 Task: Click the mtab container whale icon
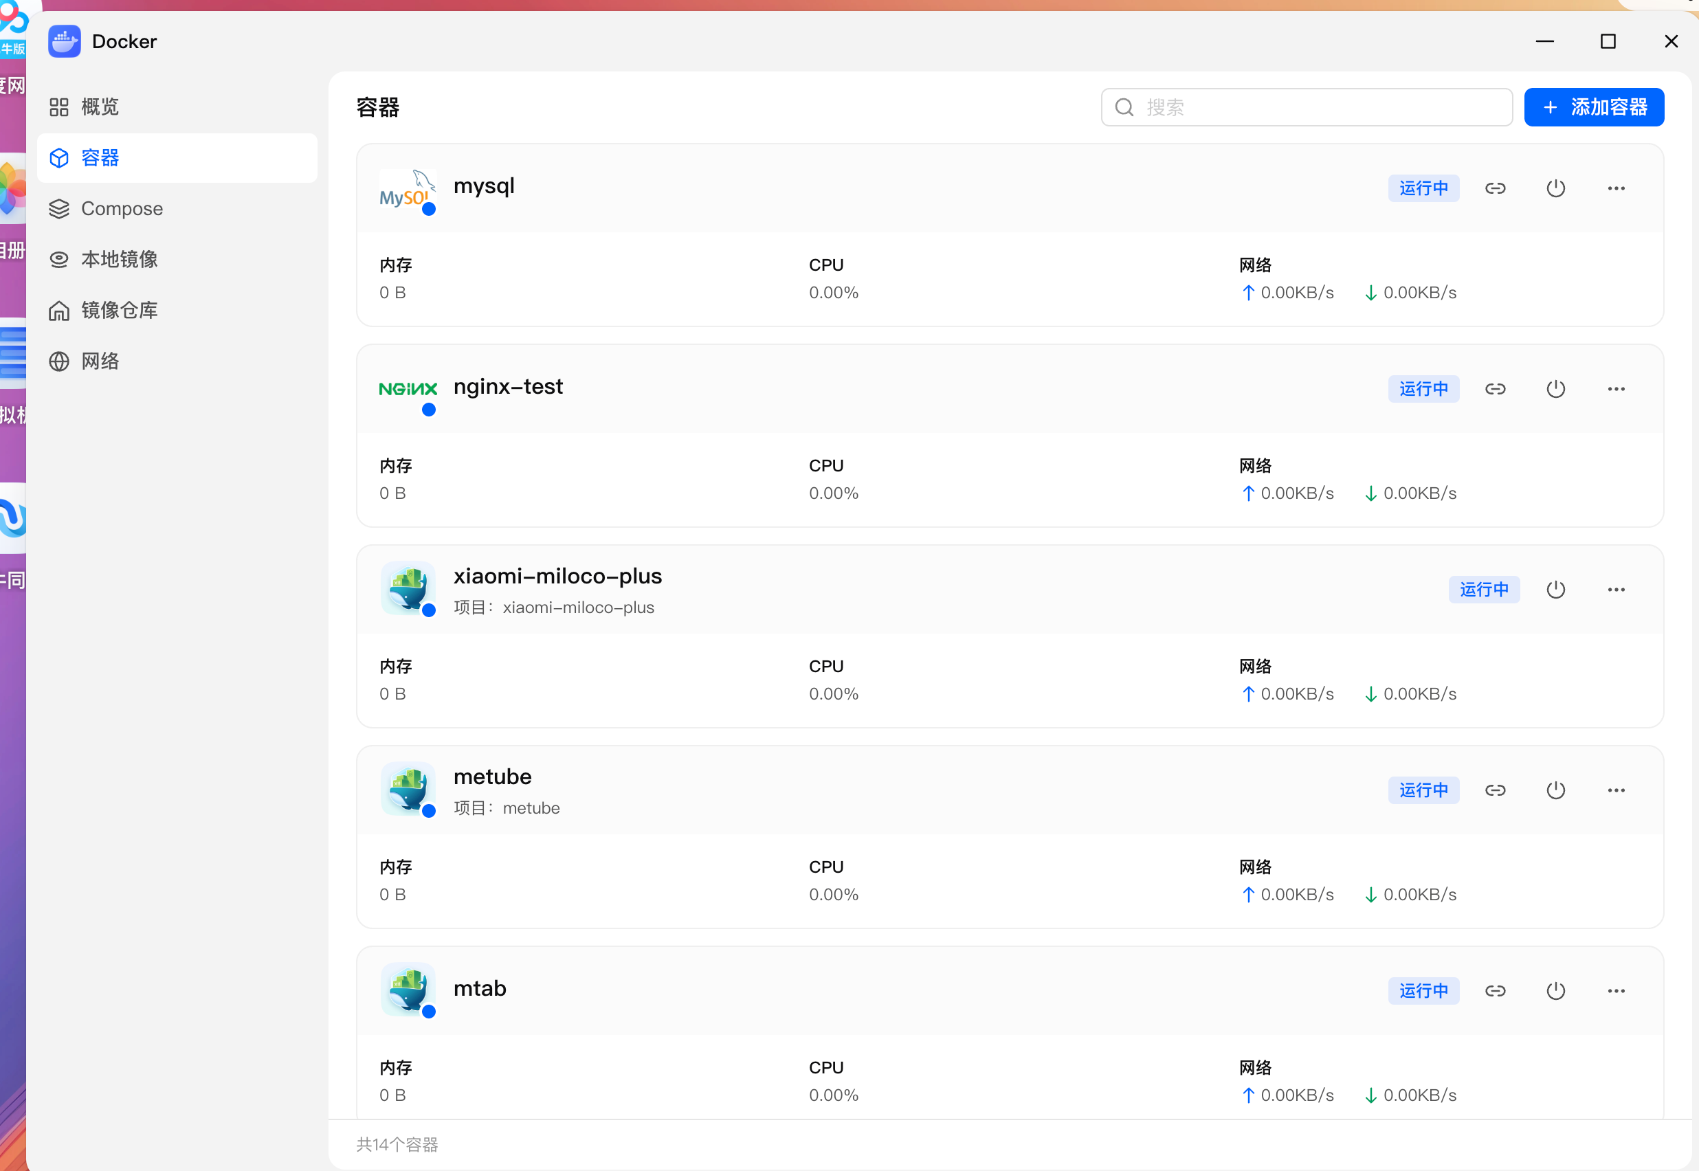[x=408, y=990]
